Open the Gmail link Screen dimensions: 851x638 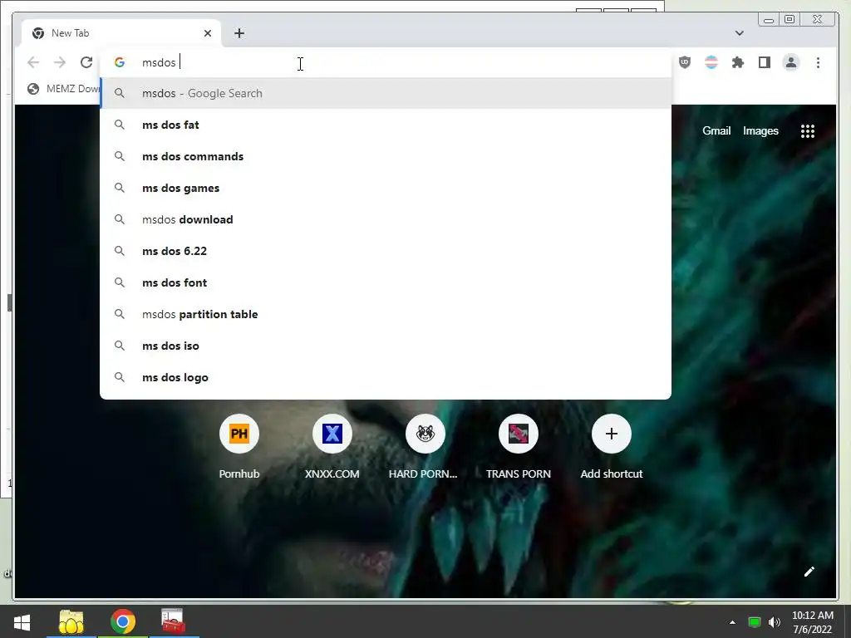coord(716,130)
